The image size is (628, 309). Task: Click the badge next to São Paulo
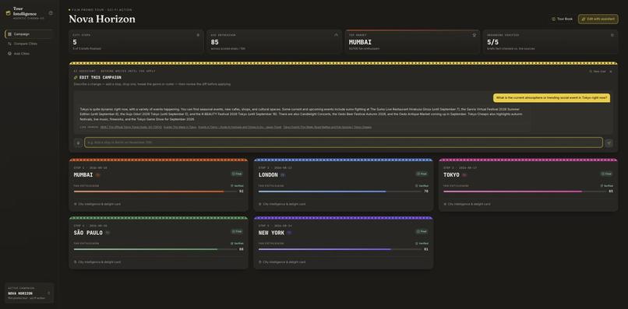click(108, 233)
